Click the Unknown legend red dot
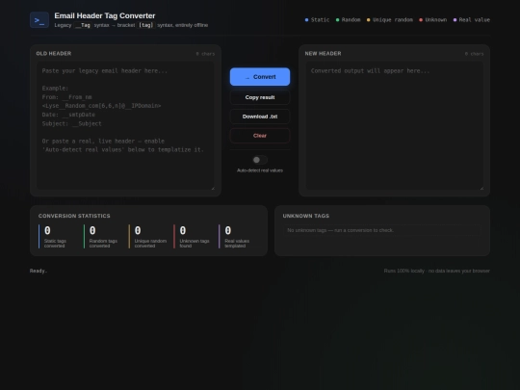The width and height of the screenshot is (520, 390). coord(421,20)
